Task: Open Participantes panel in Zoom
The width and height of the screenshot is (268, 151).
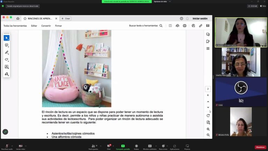Action: coord(93,147)
